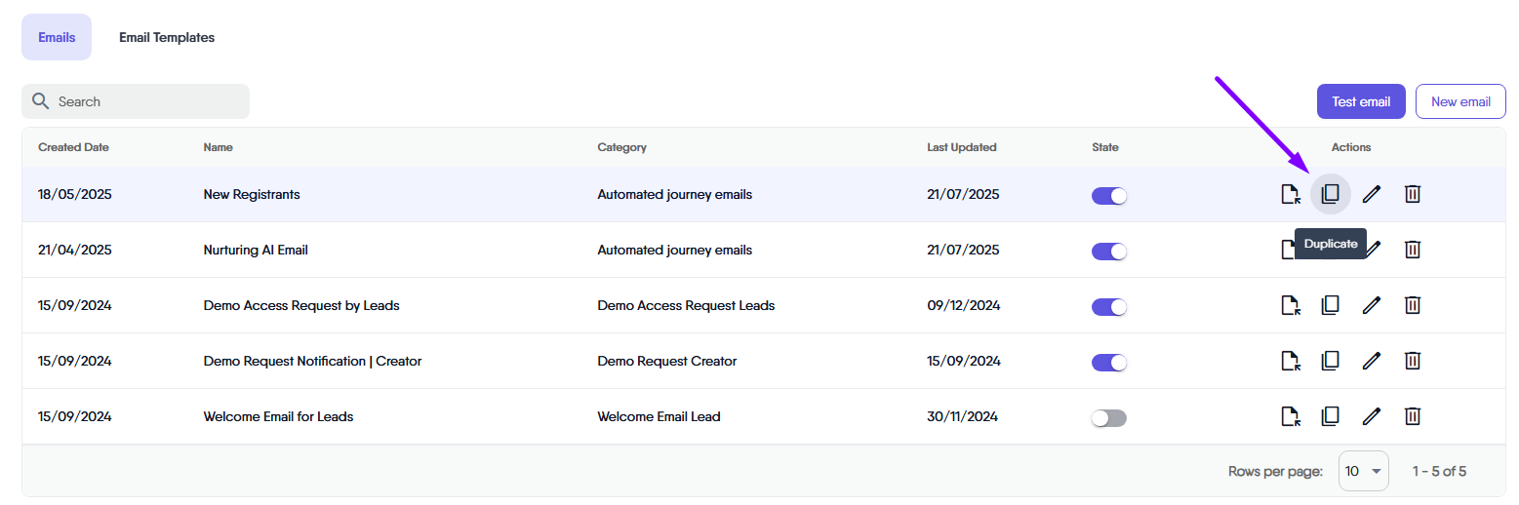Screen dimensions: 1519x505
Task: Open the Rows per page dropdown
Action: tap(1363, 471)
